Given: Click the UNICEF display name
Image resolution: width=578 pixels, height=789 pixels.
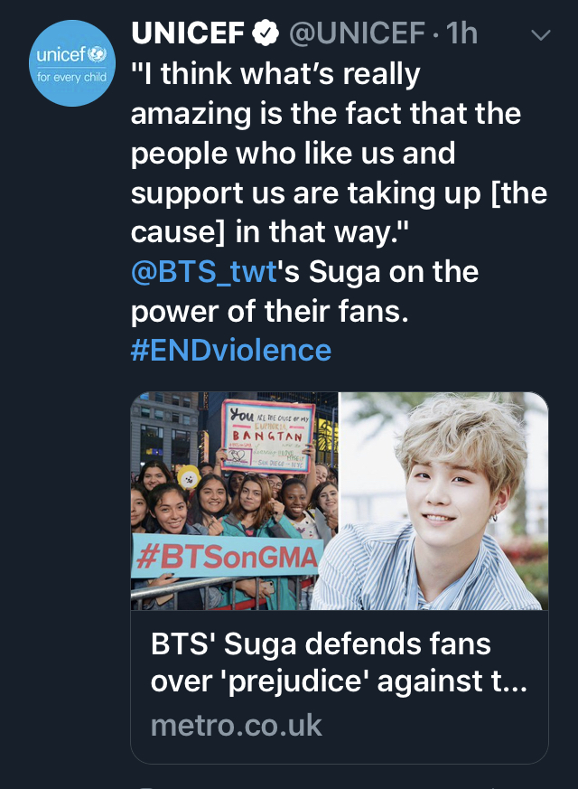Looking at the screenshot, I should (188, 33).
